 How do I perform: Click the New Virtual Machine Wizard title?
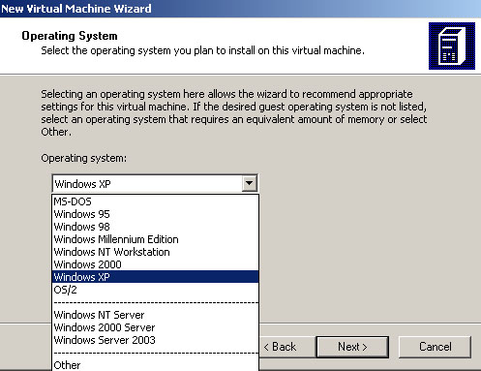(x=76, y=9)
